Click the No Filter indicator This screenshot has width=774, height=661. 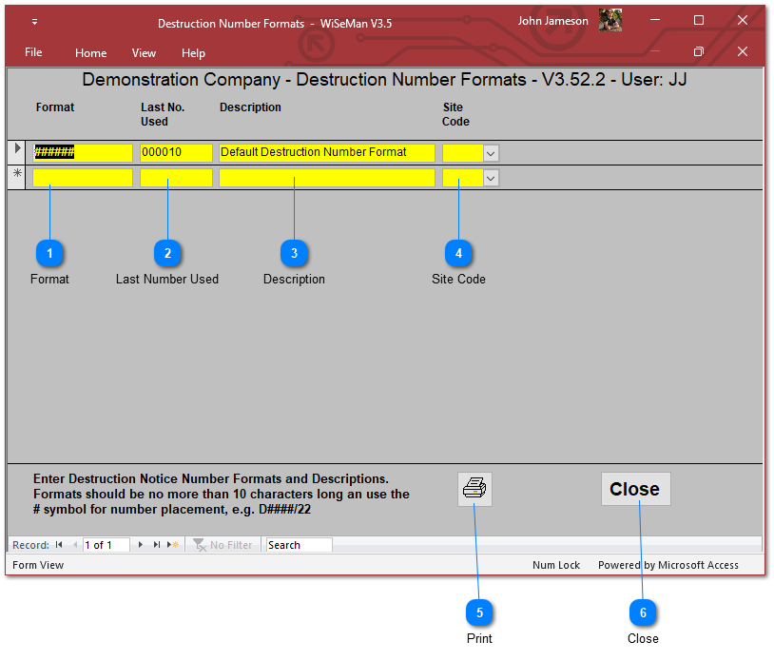pos(223,545)
